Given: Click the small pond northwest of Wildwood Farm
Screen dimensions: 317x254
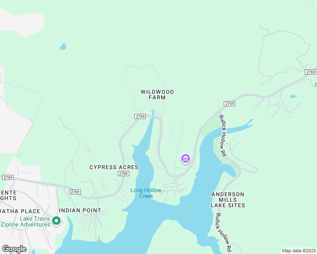Looking at the screenshot, I should [63, 47].
